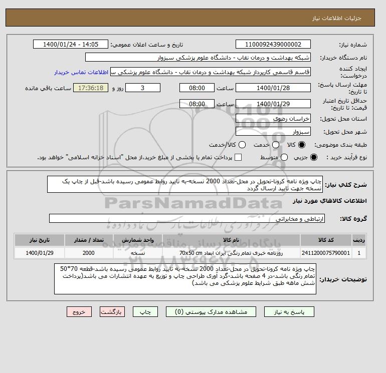Choose the متوسط purchase type radio
Viewport: 386px width, 373px height.
(x=284, y=157)
